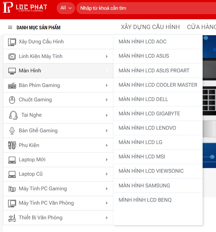The image size is (216, 232).
Task: Select Bàn Phím Gaming category
Action: 58,85
